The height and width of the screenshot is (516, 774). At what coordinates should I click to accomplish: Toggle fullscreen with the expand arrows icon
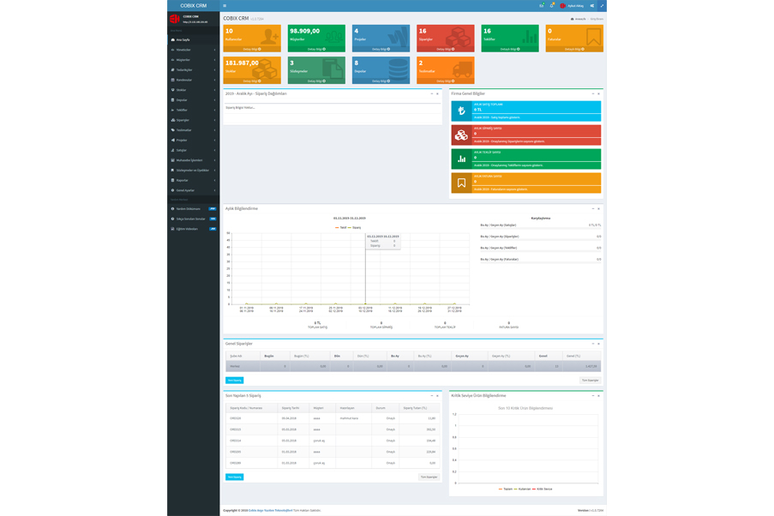602,6
